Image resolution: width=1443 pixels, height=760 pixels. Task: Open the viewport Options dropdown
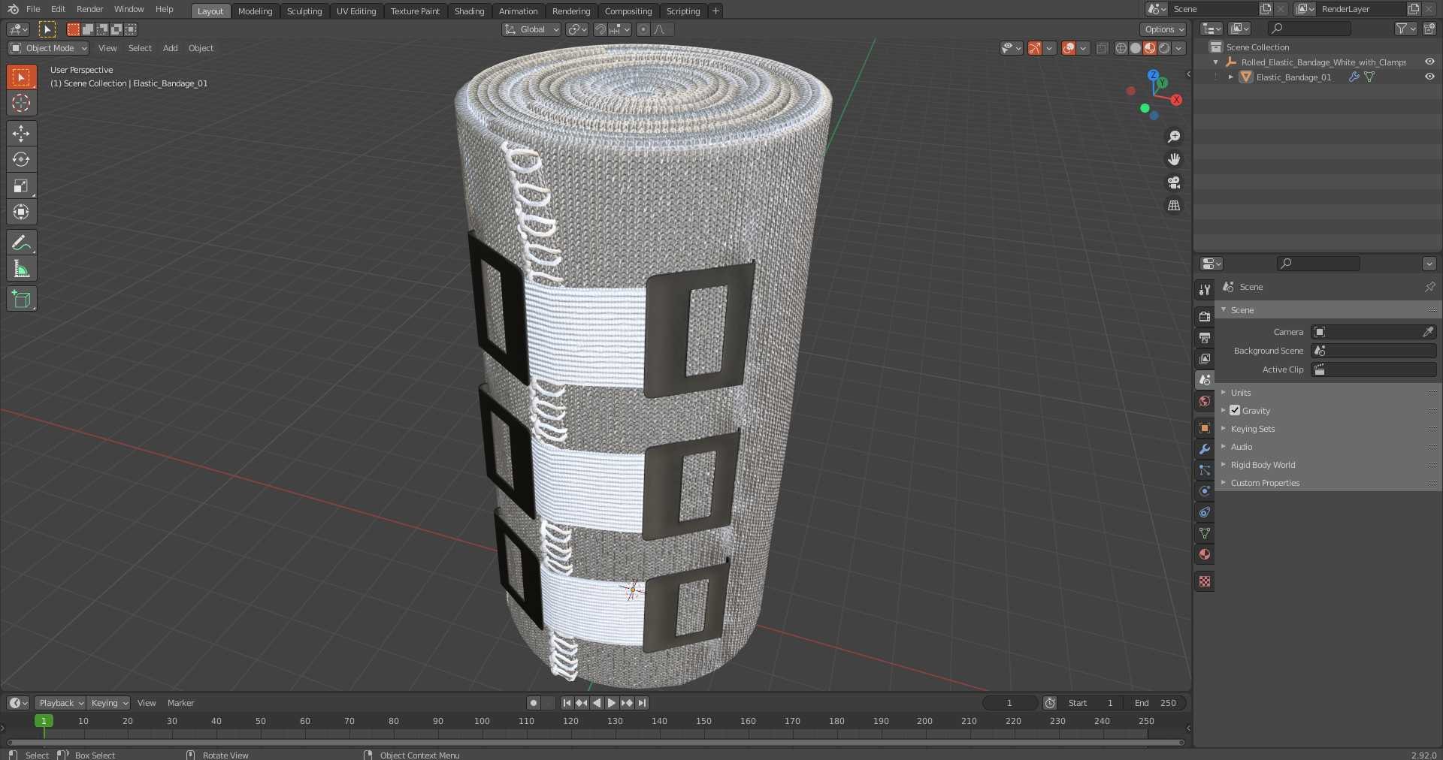click(x=1163, y=29)
